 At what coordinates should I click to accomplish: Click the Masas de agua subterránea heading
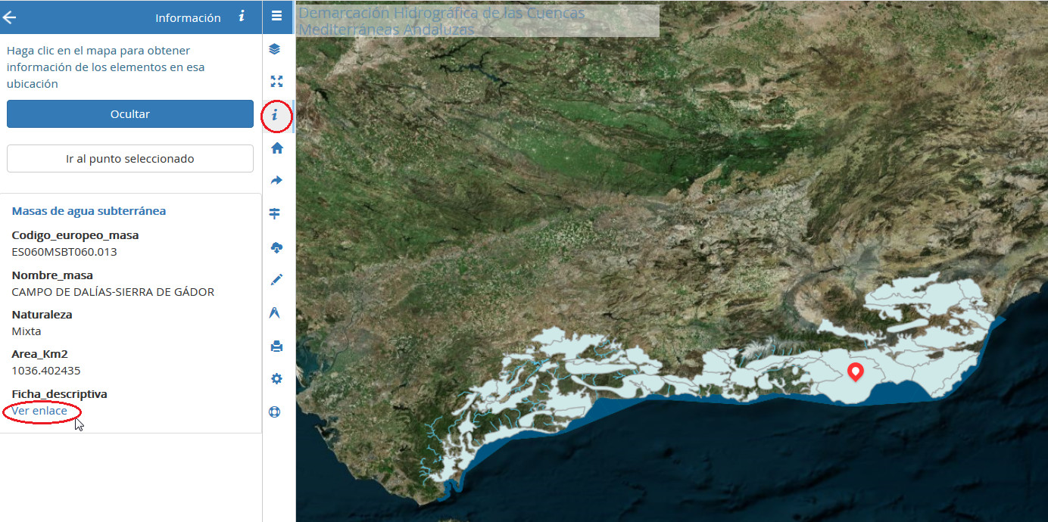point(89,211)
